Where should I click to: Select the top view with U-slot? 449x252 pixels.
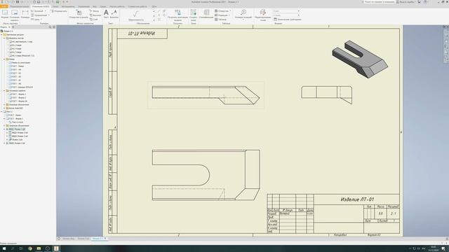pos(206,175)
